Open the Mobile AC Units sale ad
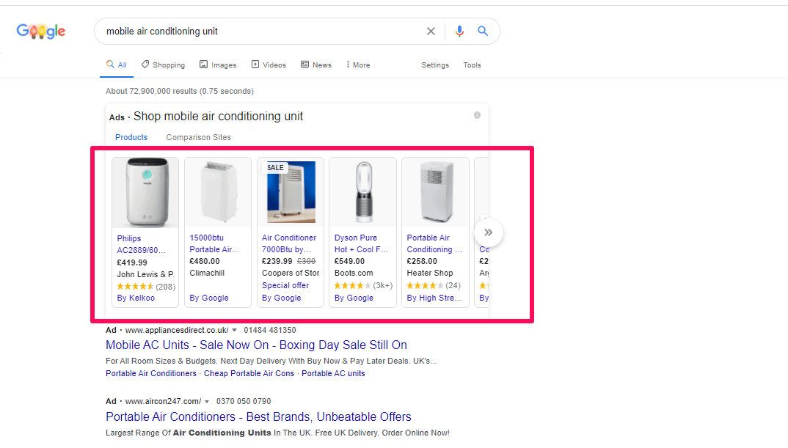 coord(255,345)
